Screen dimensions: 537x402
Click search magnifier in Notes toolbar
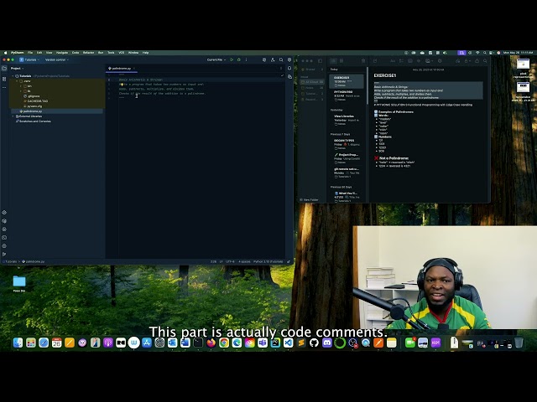click(x=485, y=61)
